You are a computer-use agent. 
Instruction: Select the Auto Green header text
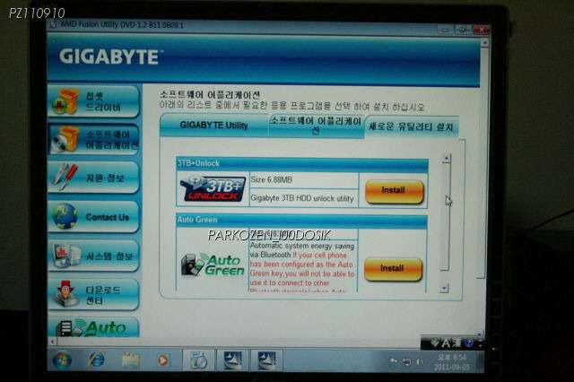point(197,220)
